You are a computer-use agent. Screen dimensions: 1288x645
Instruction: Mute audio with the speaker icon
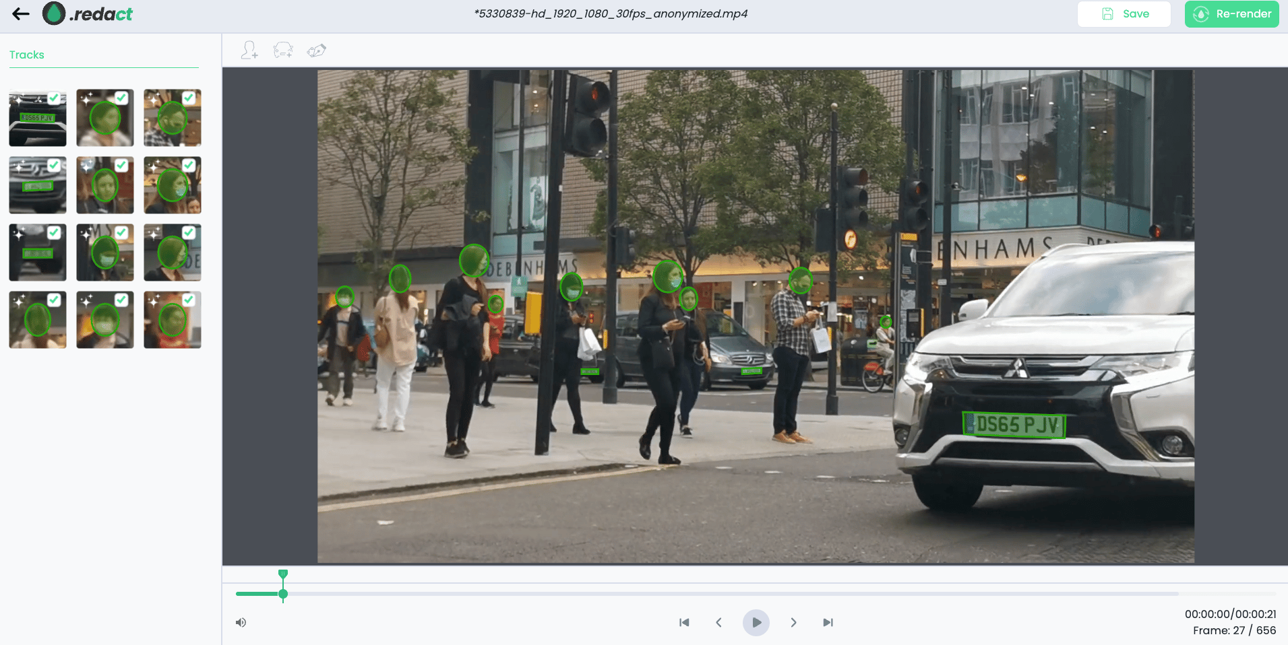pos(241,622)
